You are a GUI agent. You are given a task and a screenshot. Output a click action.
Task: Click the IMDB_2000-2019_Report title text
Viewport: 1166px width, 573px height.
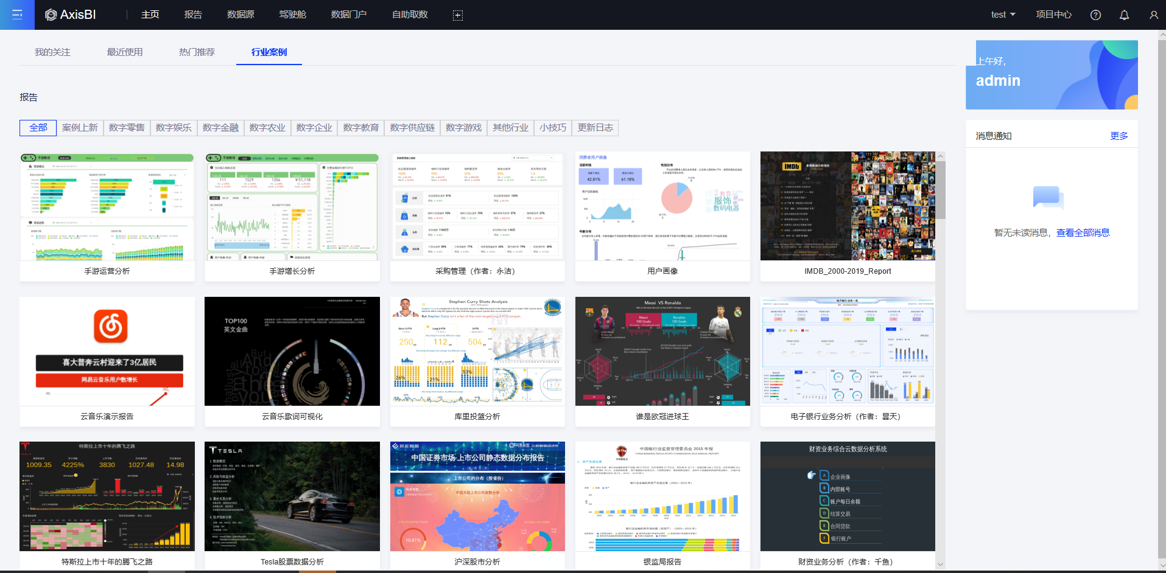pos(848,271)
